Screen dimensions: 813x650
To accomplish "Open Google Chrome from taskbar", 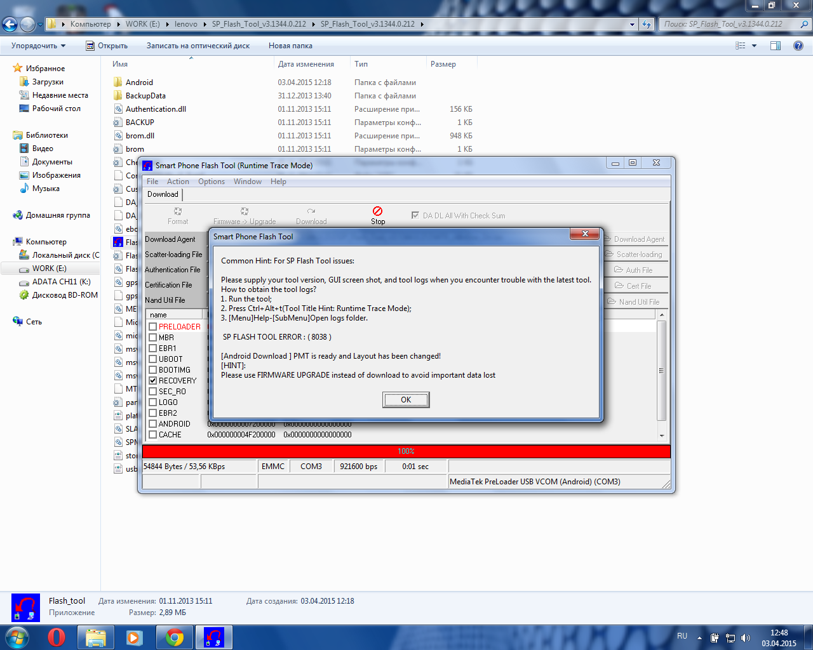I will (175, 637).
